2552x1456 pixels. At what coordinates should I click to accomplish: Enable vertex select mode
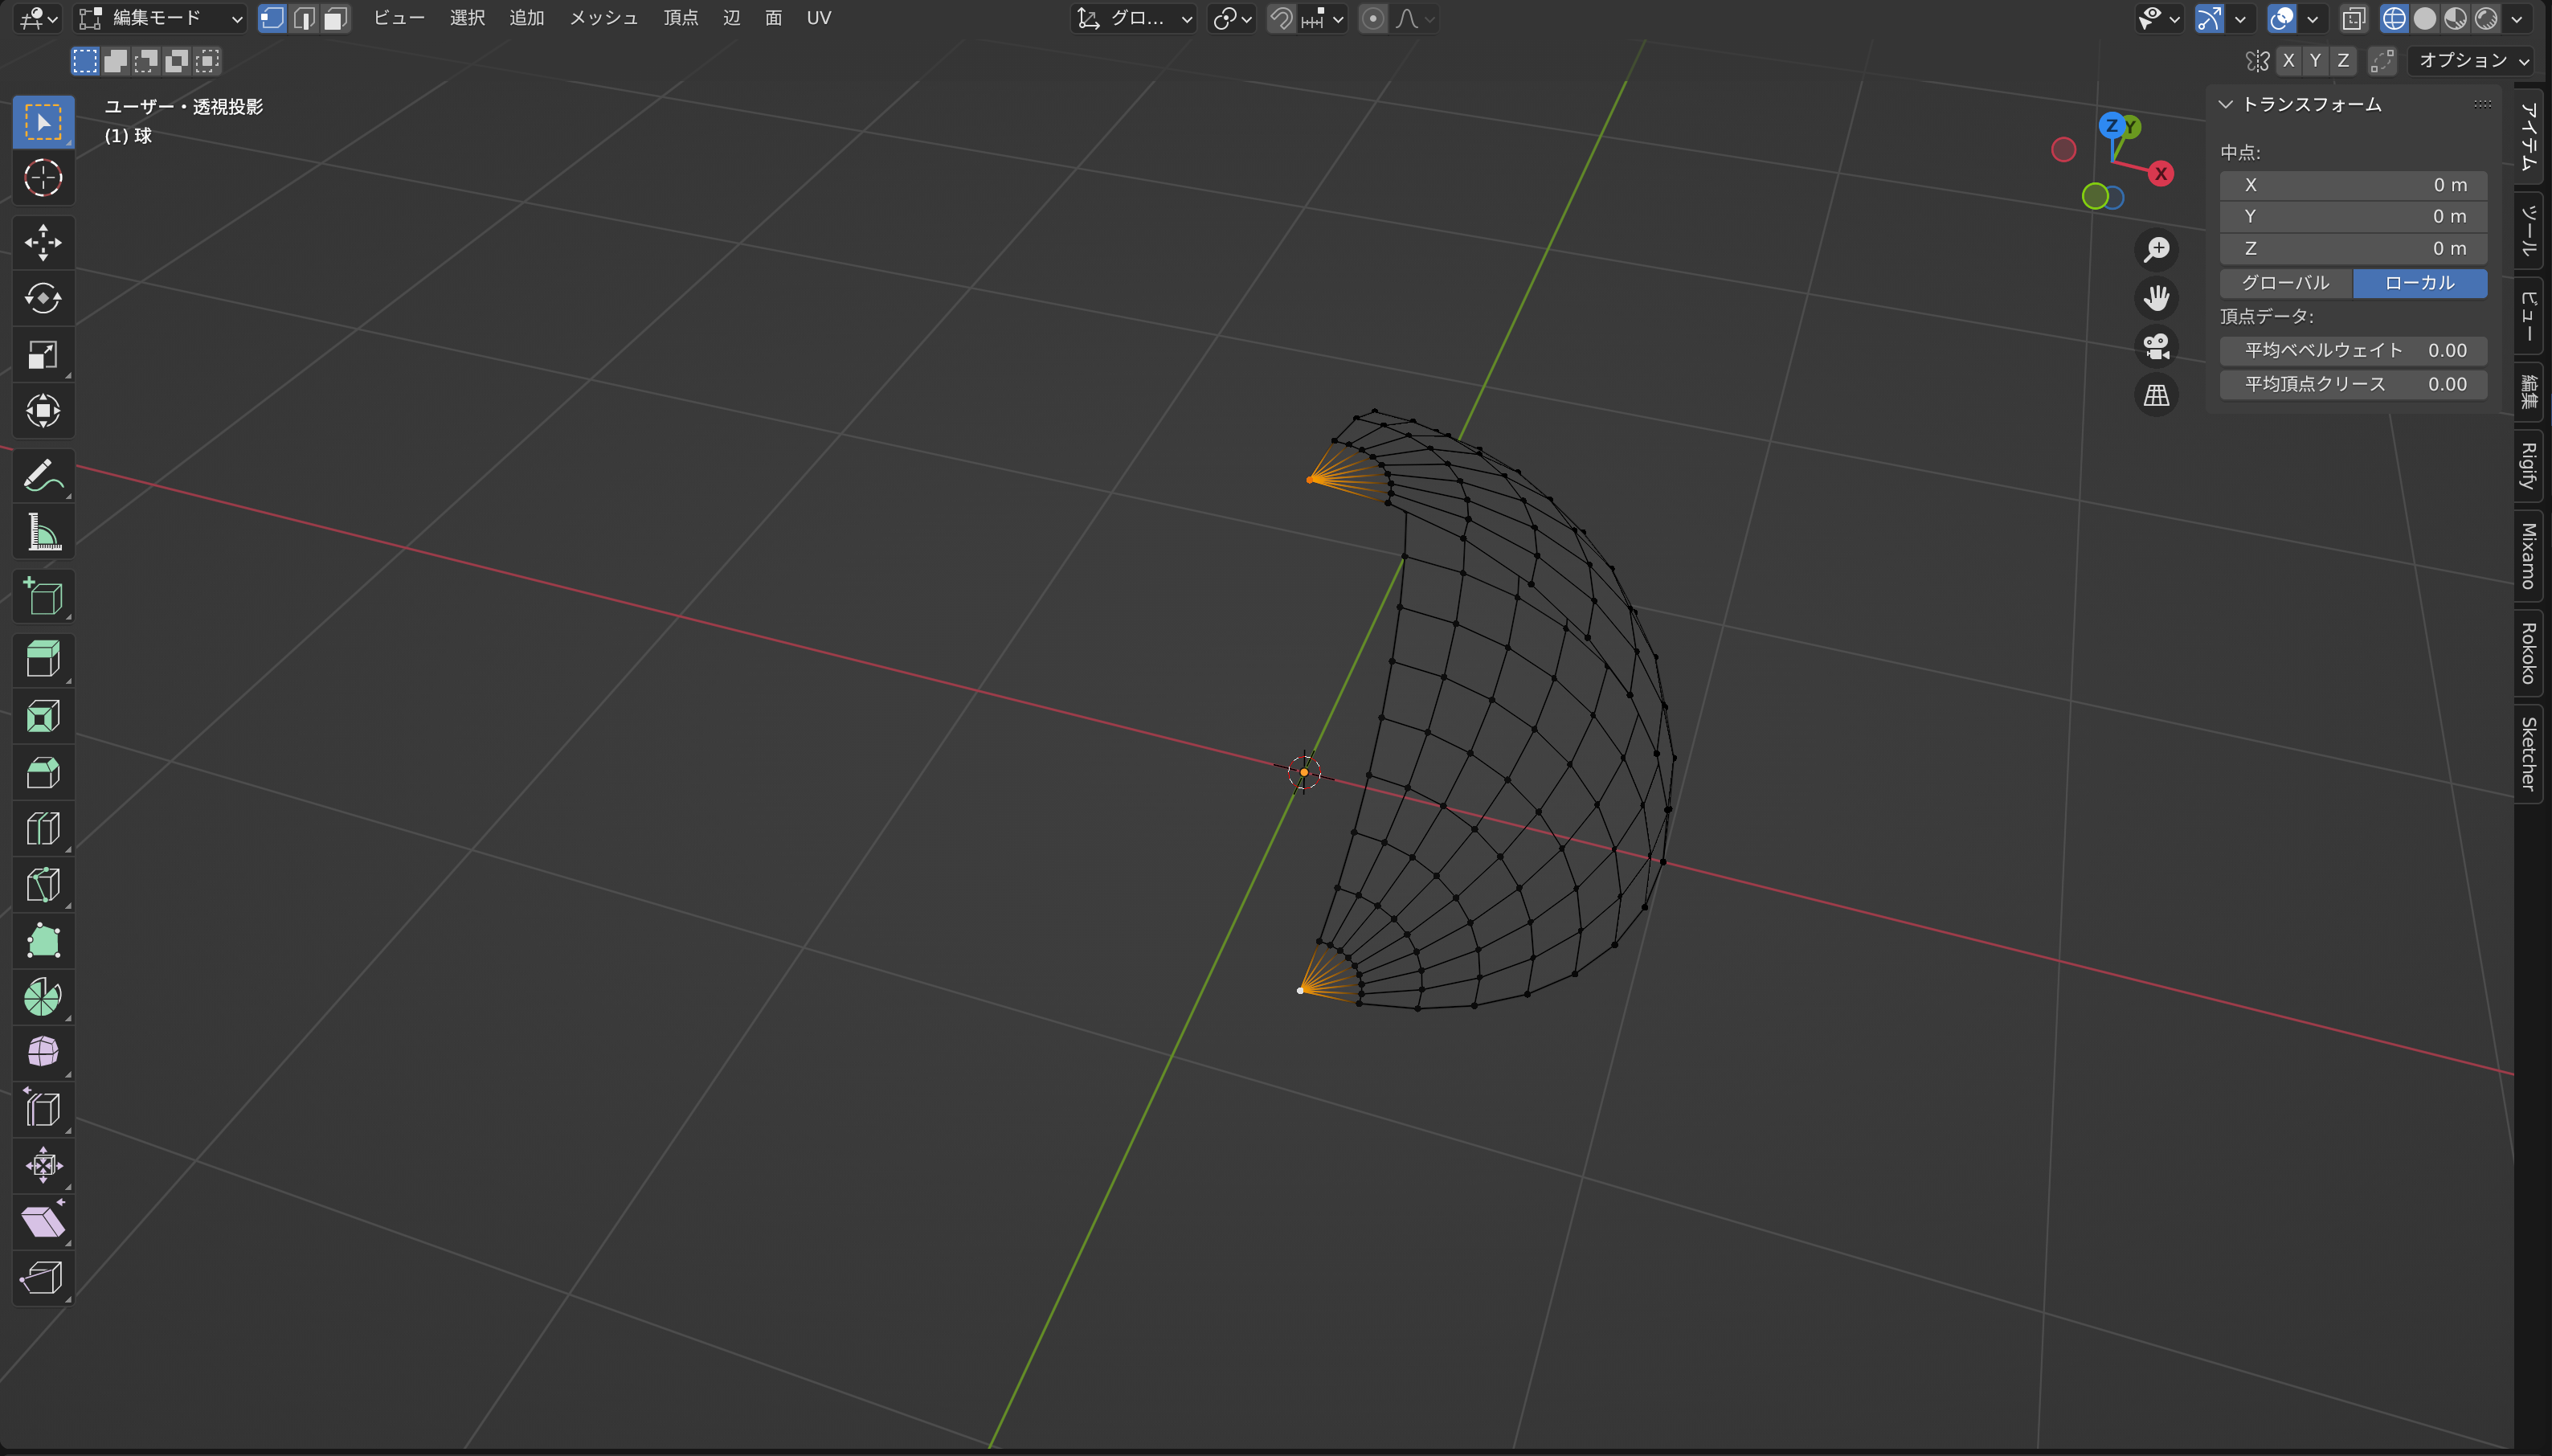click(x=272, y=18)
